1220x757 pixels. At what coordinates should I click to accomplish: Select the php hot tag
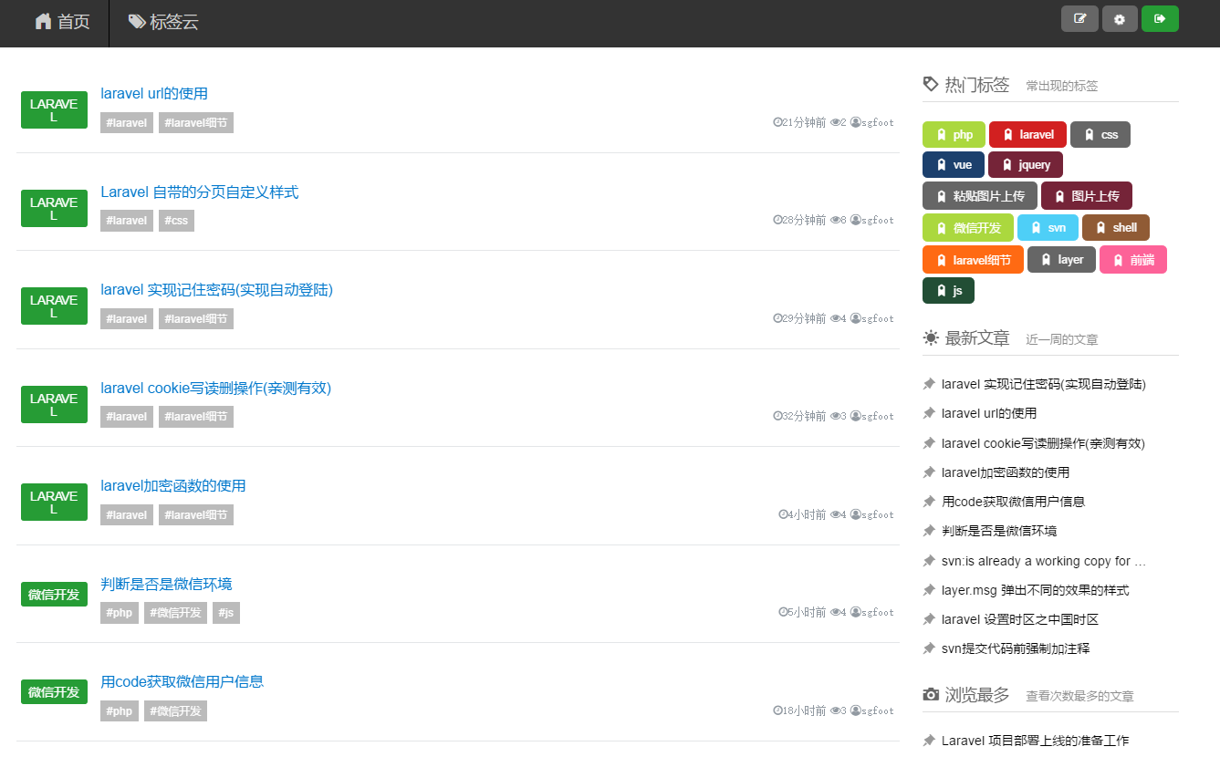(x=954, y=134)
